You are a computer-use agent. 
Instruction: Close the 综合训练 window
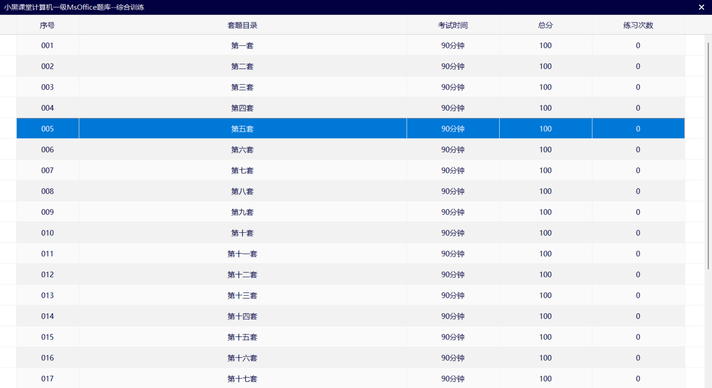(701, 7)
